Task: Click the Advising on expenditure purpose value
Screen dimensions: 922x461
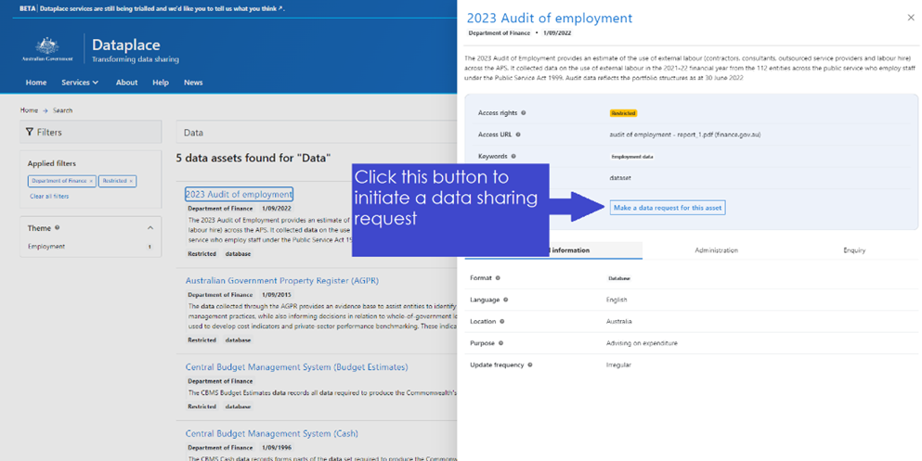Action: click(643, 343)
